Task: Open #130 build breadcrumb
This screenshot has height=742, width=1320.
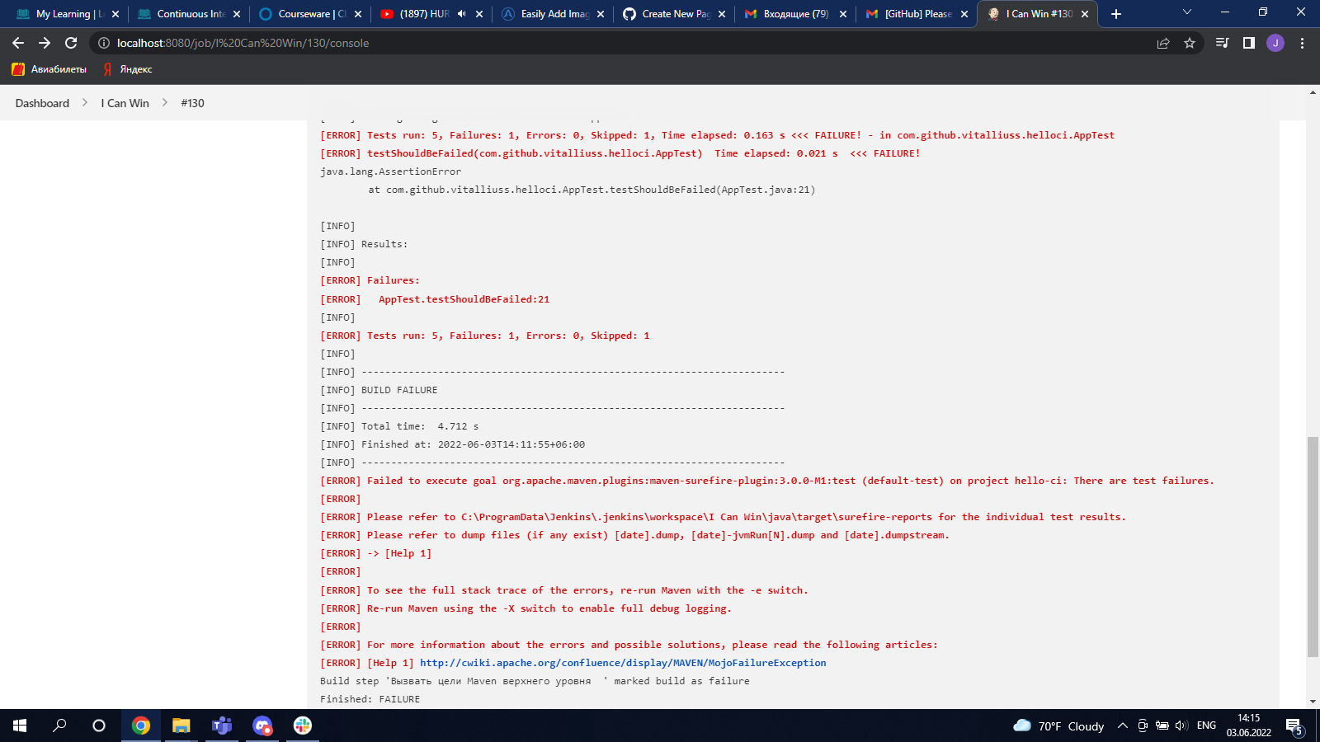Action: pos(192,103)
